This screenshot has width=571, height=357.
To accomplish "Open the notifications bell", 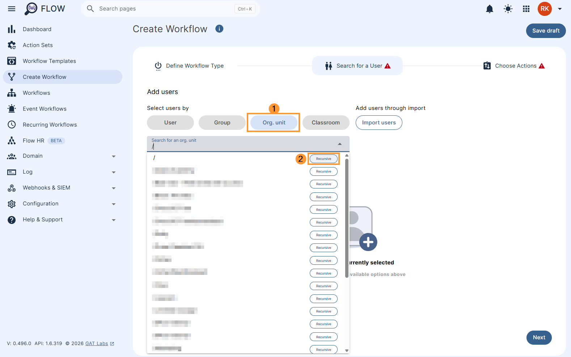I will 490,9.
